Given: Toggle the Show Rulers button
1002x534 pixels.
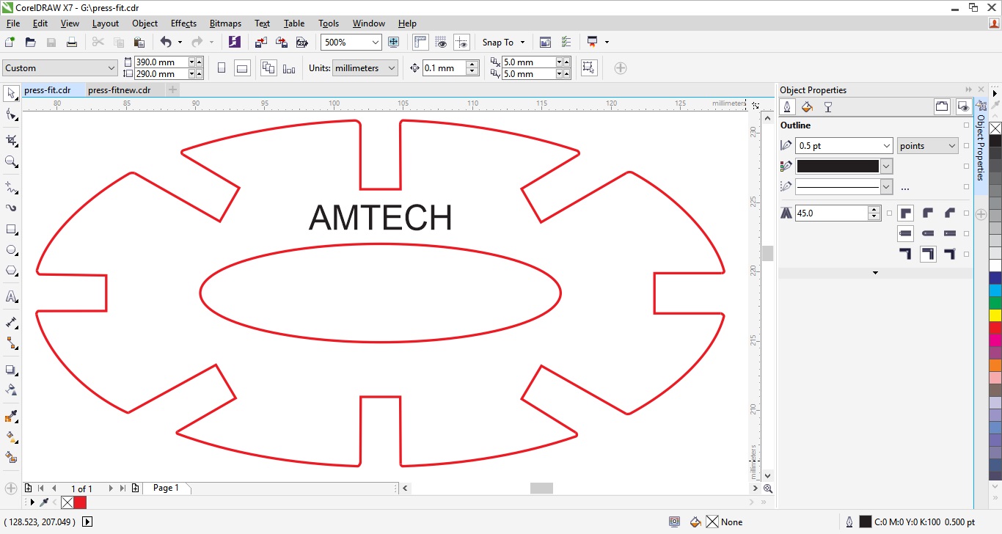Looking at the screenshot, I should (420, 43).
